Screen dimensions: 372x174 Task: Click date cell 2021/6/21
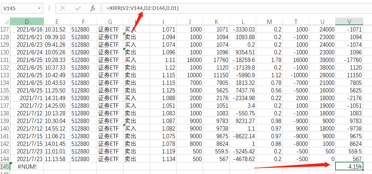[x=27, y=37]
